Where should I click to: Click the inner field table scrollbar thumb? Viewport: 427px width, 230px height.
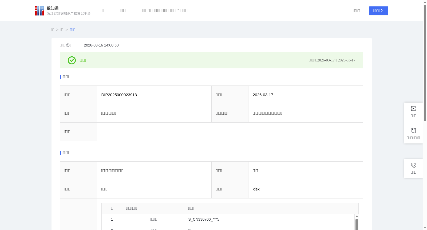357,224
